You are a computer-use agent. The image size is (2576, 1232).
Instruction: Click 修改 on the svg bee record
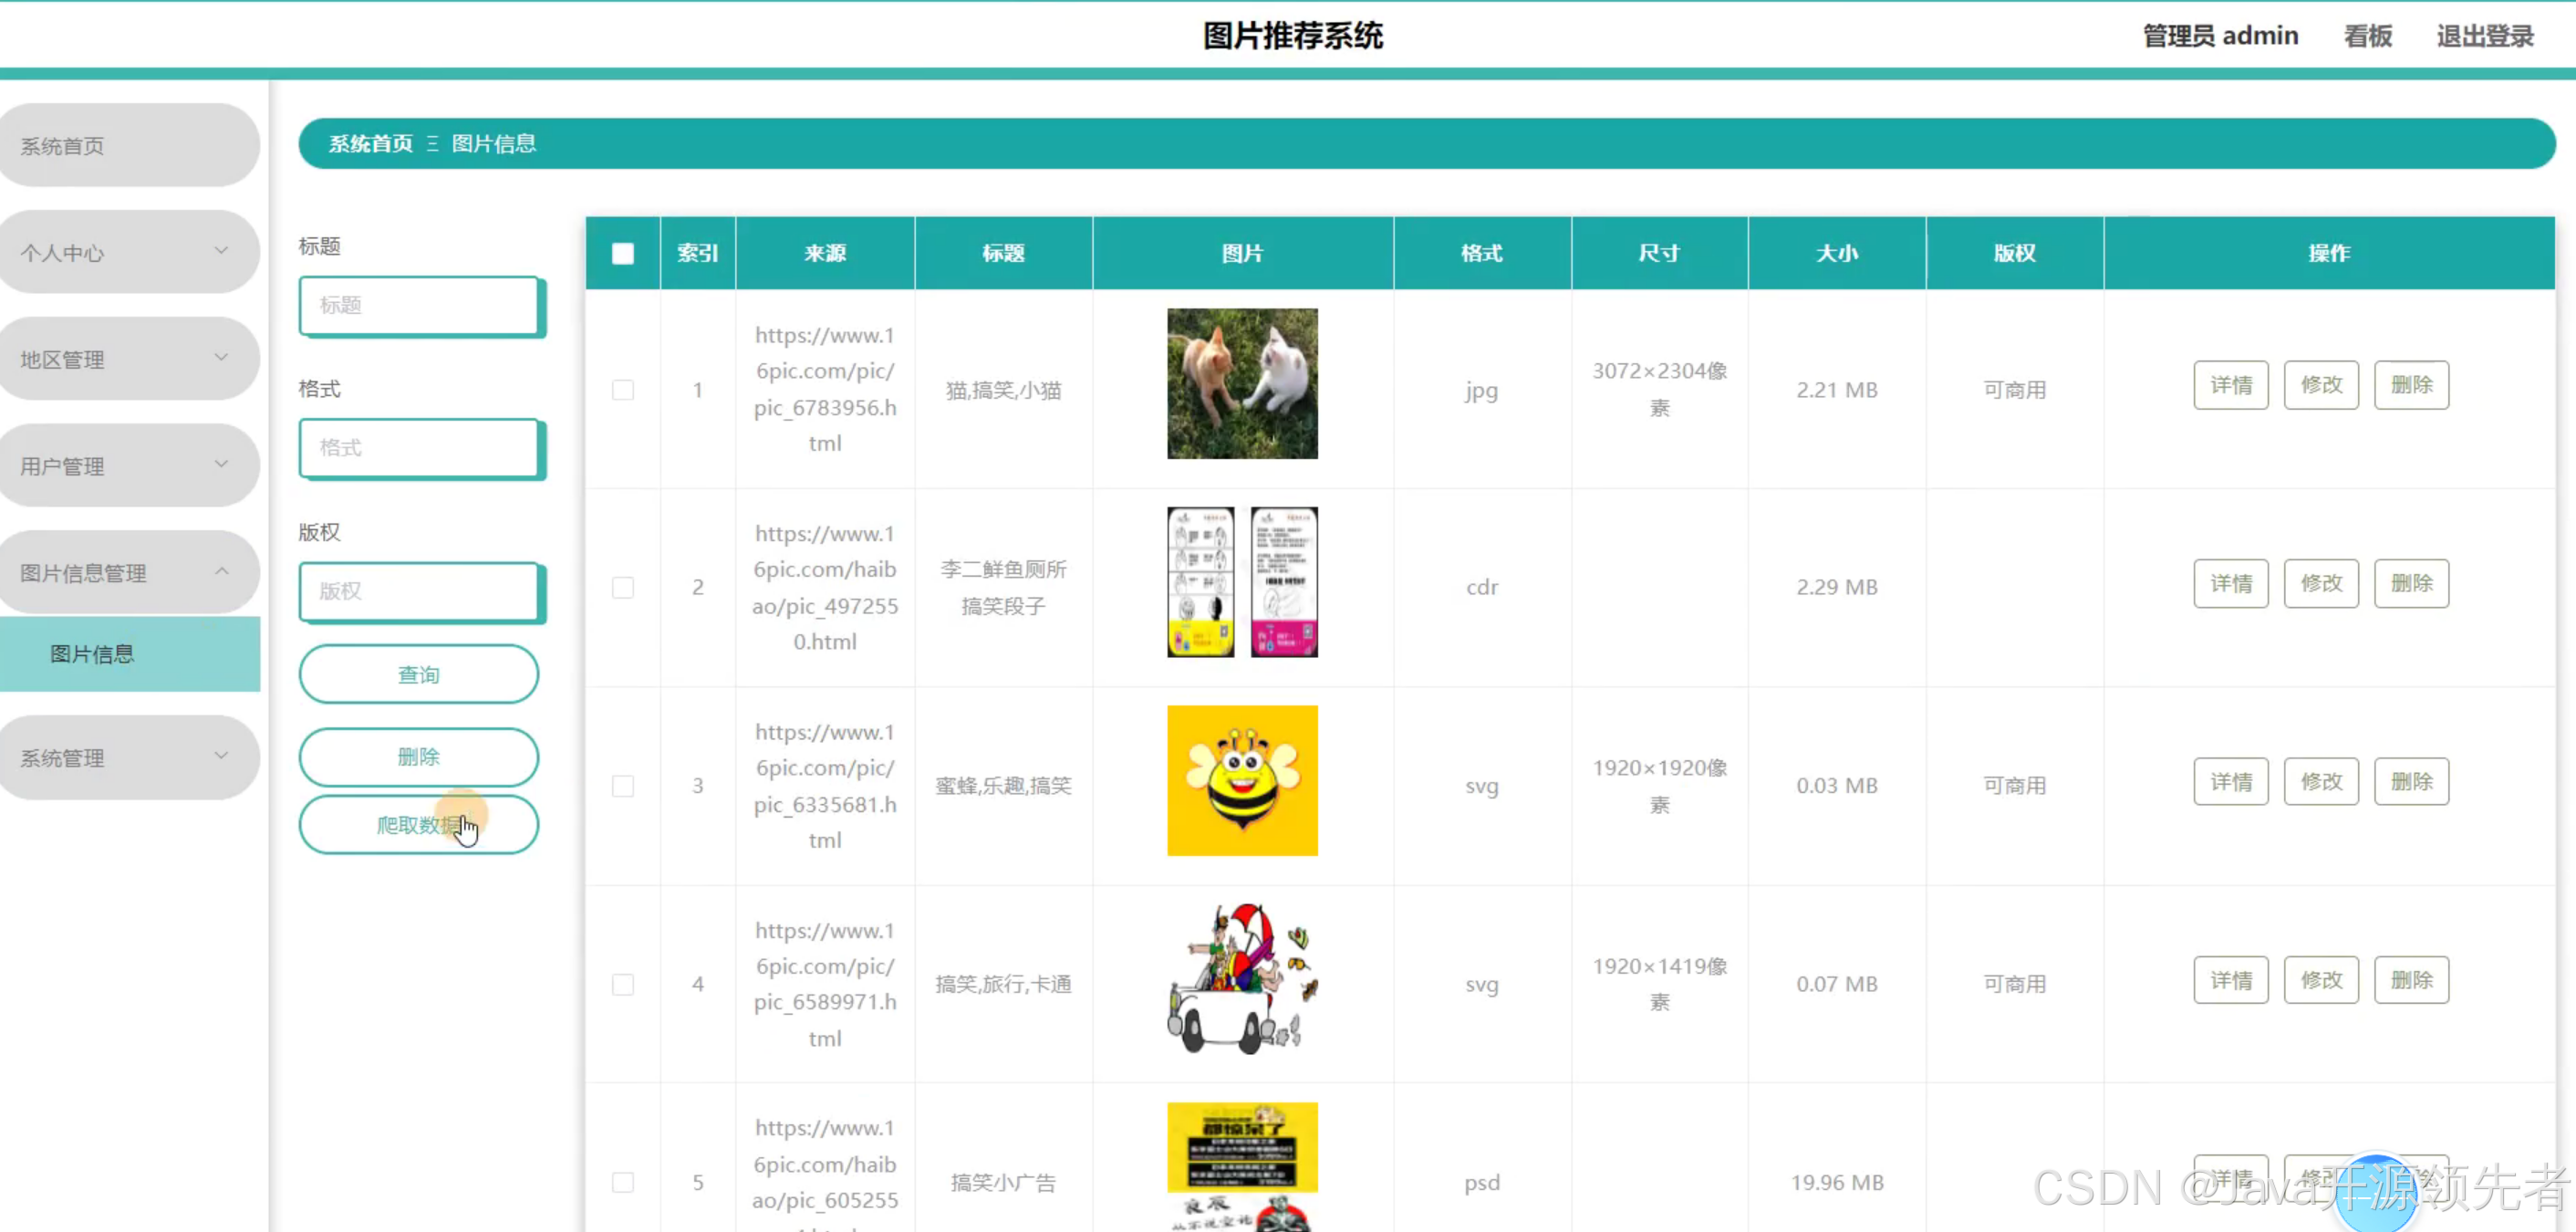(2321, 780)
